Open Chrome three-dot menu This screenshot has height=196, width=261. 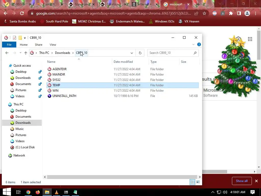click(255, 13)
